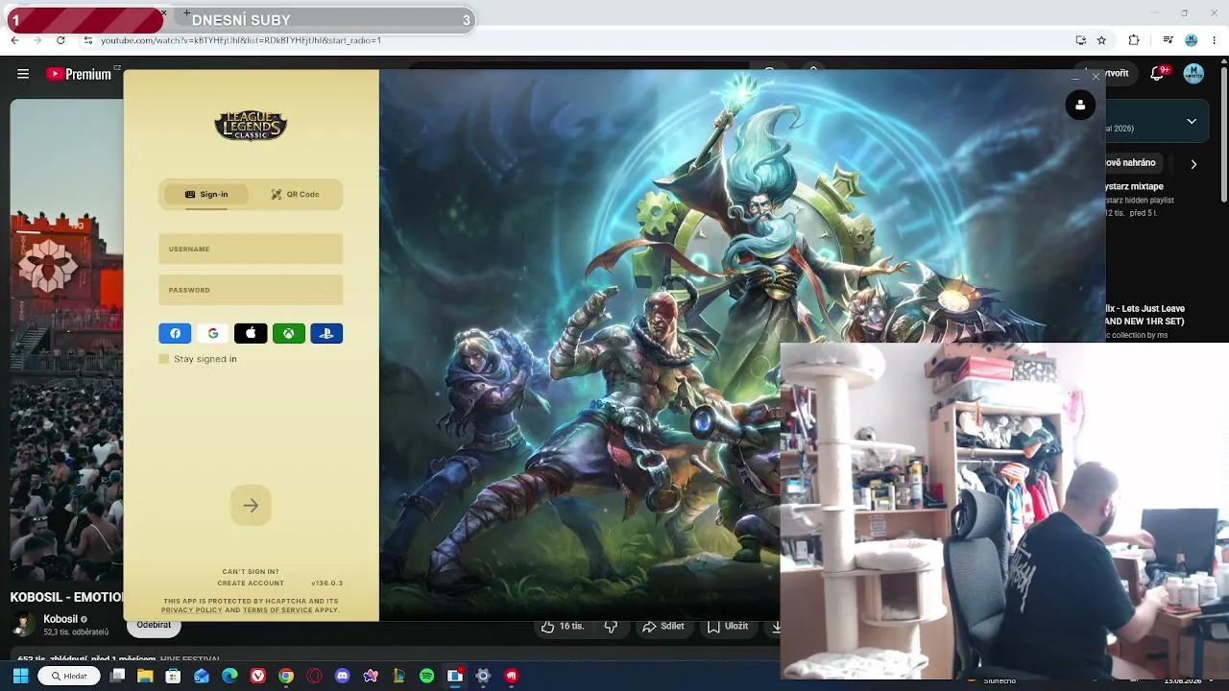This screenshot has height=691, width=1229.
Task: Sign in with Google
Action: pyautogui.click(x=213, y=333)
